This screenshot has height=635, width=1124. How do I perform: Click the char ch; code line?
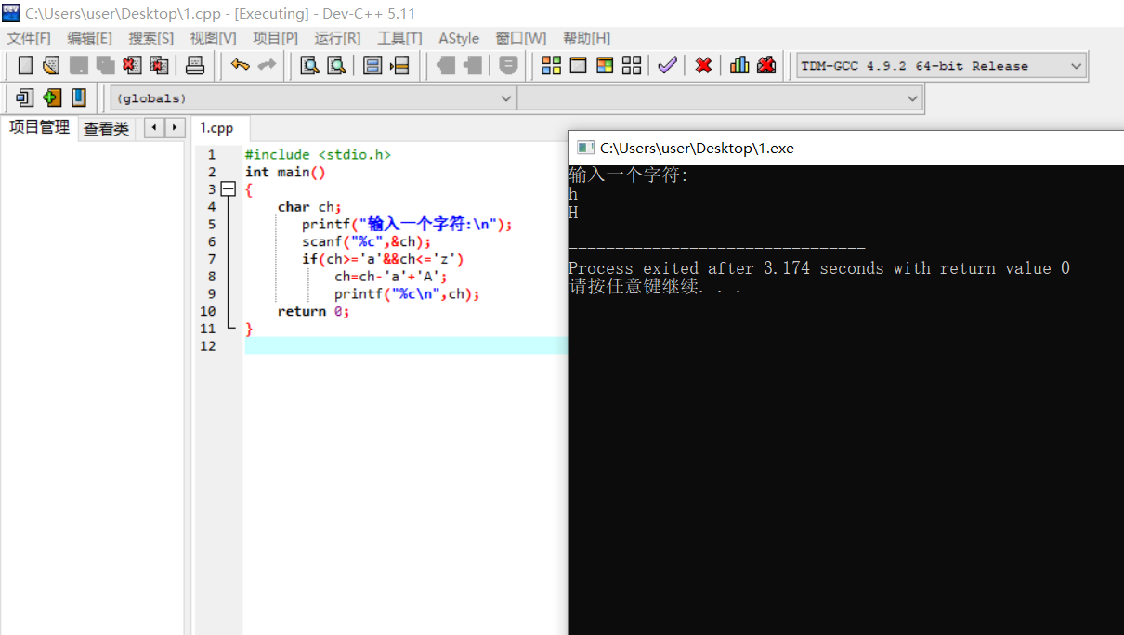pyautogui.click(x=309, y=207)
